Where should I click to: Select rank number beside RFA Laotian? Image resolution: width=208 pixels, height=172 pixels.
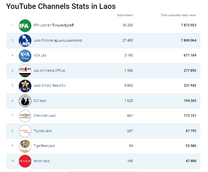12,25
